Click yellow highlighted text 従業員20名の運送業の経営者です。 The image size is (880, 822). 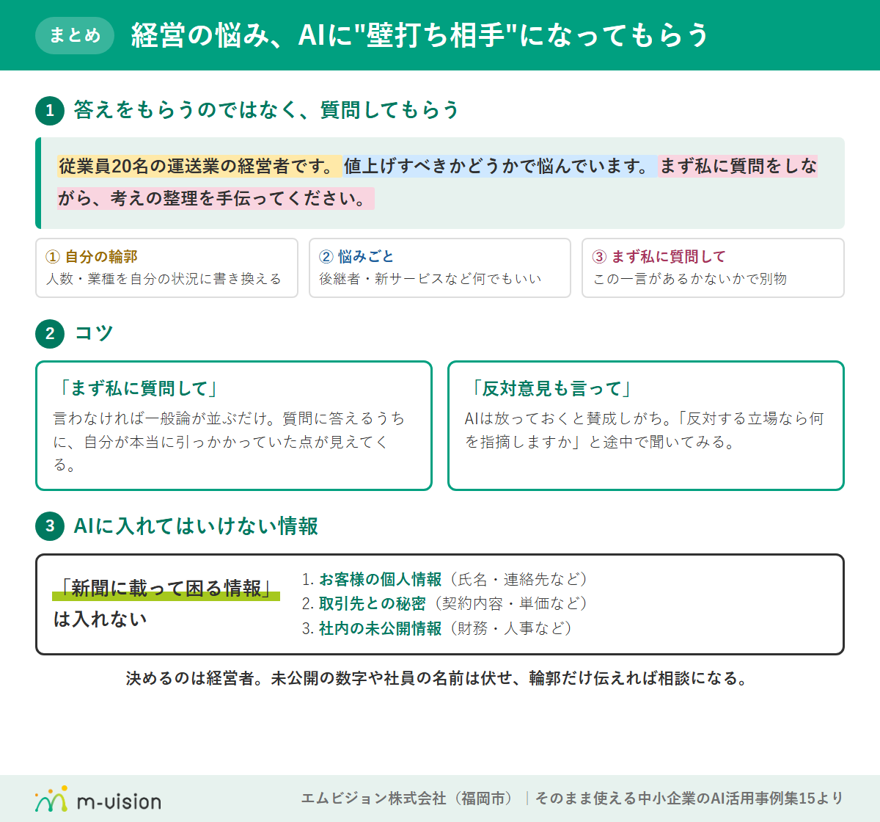pos(199,166)
